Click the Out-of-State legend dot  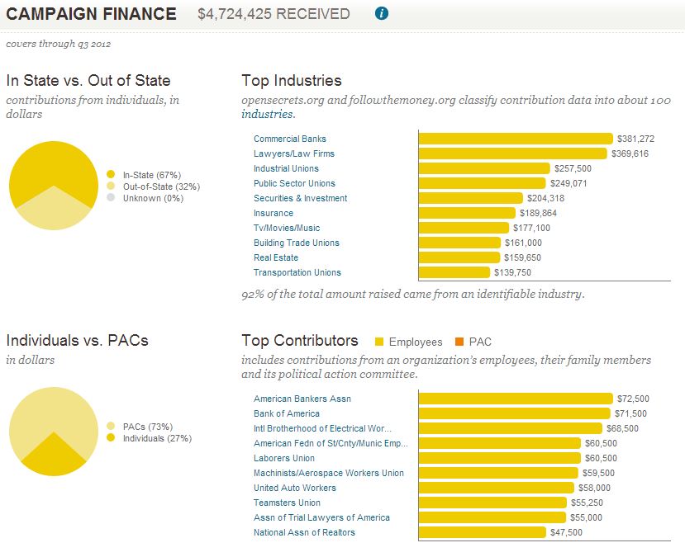pos(111,186)
